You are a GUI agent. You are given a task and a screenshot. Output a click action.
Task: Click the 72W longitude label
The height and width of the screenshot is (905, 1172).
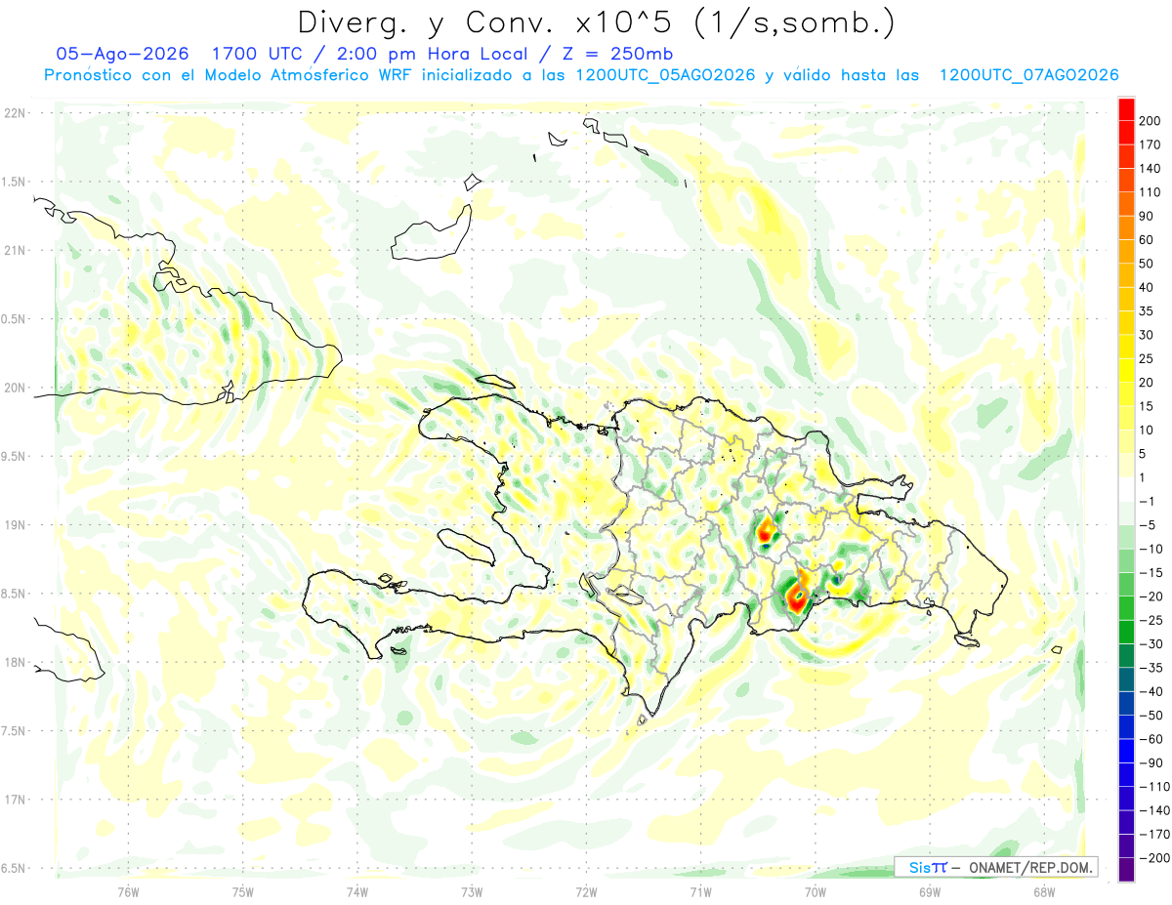[586, 891]
